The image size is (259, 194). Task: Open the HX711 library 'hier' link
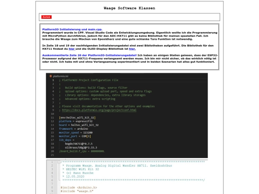click(x=71, y=49)
